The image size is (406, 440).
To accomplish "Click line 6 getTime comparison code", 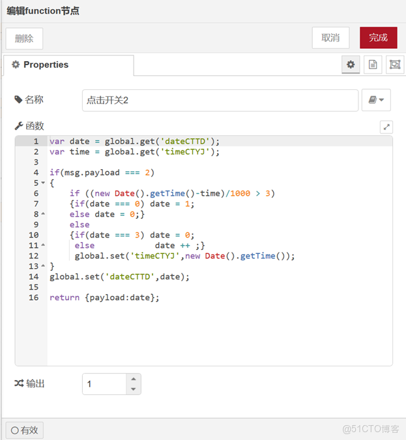I will point(172,193).
